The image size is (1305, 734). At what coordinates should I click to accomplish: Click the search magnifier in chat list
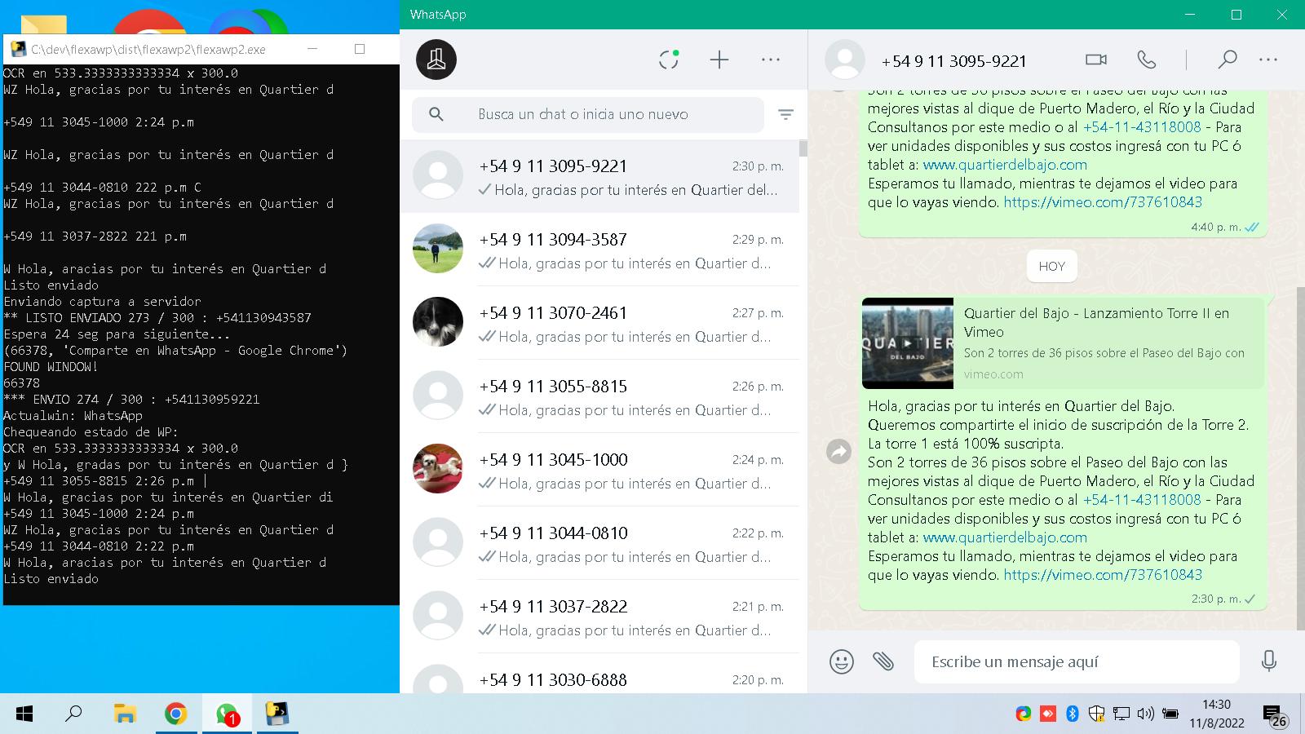click(x=436, y=114)
